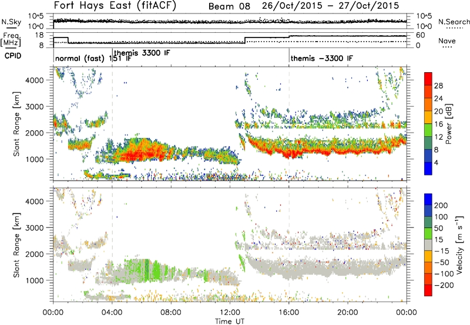Click the 'themis 3300 IF' CPID text

(142, 53)
